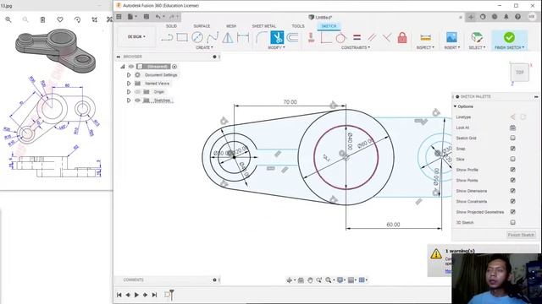Select the Line sketch tool
This screenshot has height=304, width=542.
tap(167, 37)
